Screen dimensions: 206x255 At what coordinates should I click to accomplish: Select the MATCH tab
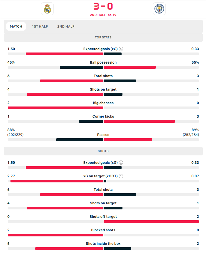(16, 26)
